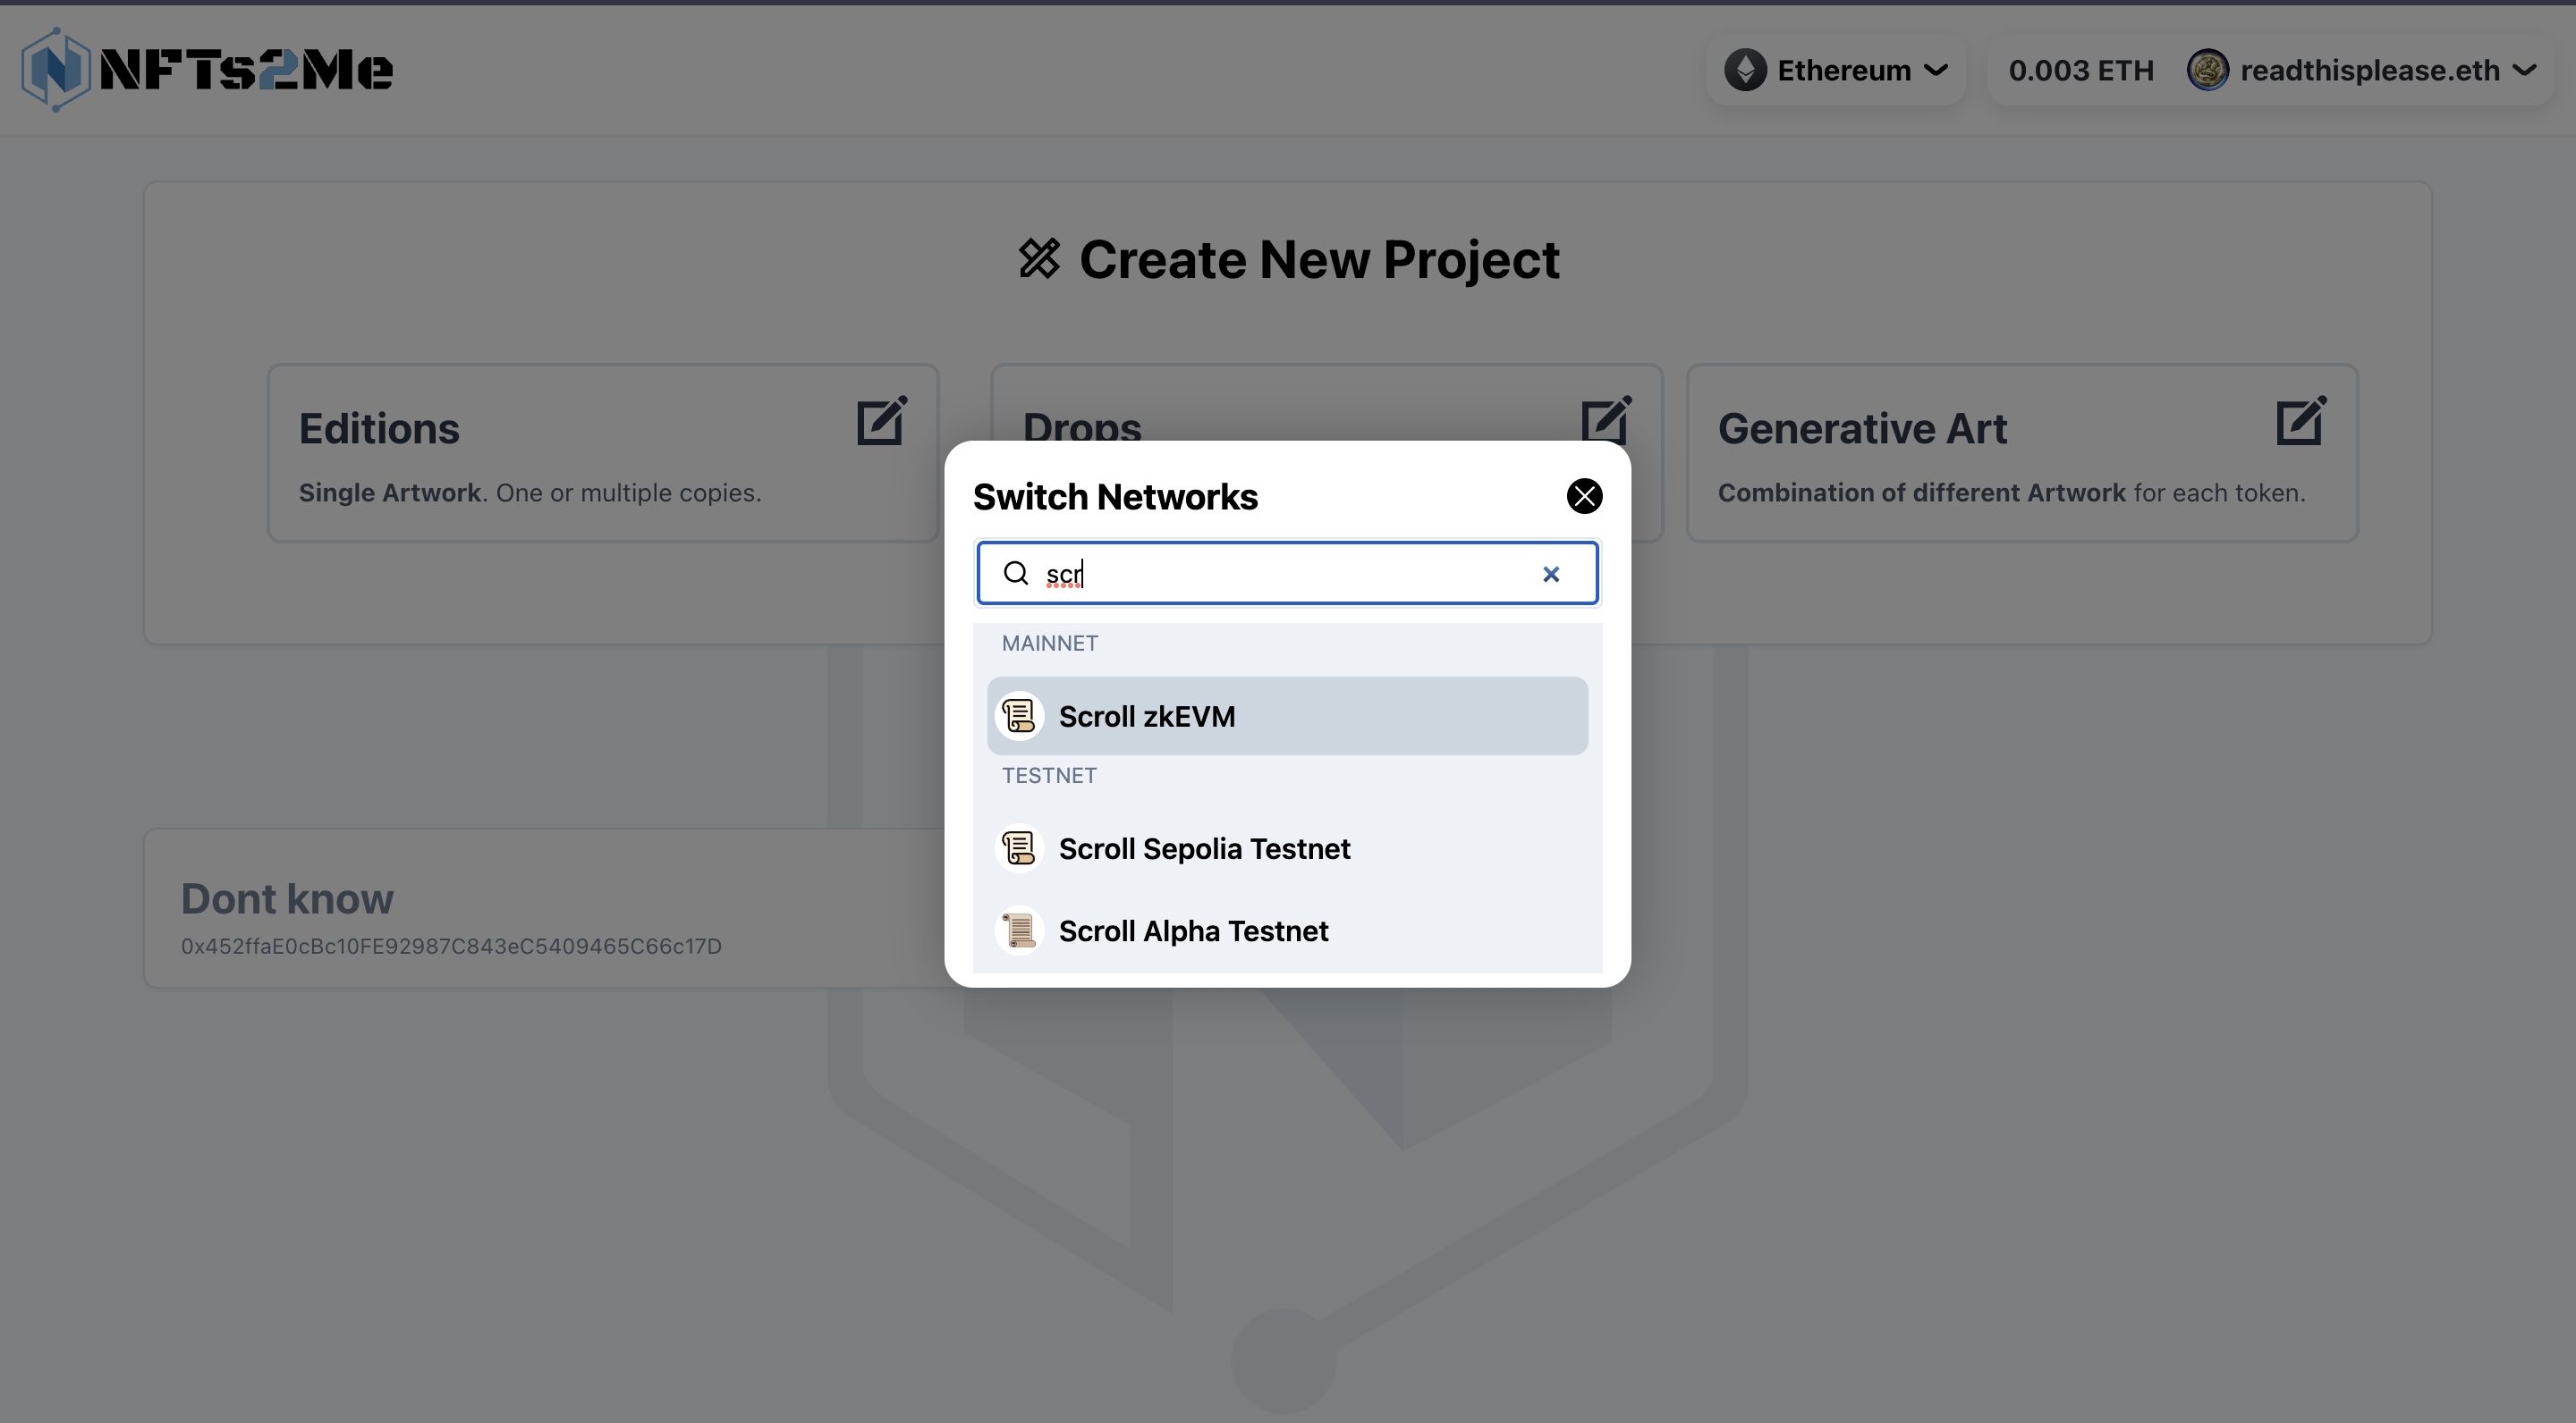Clear the search text with the X
This screenshot has width=2576, height=1423.
(x=1551, y=574)
